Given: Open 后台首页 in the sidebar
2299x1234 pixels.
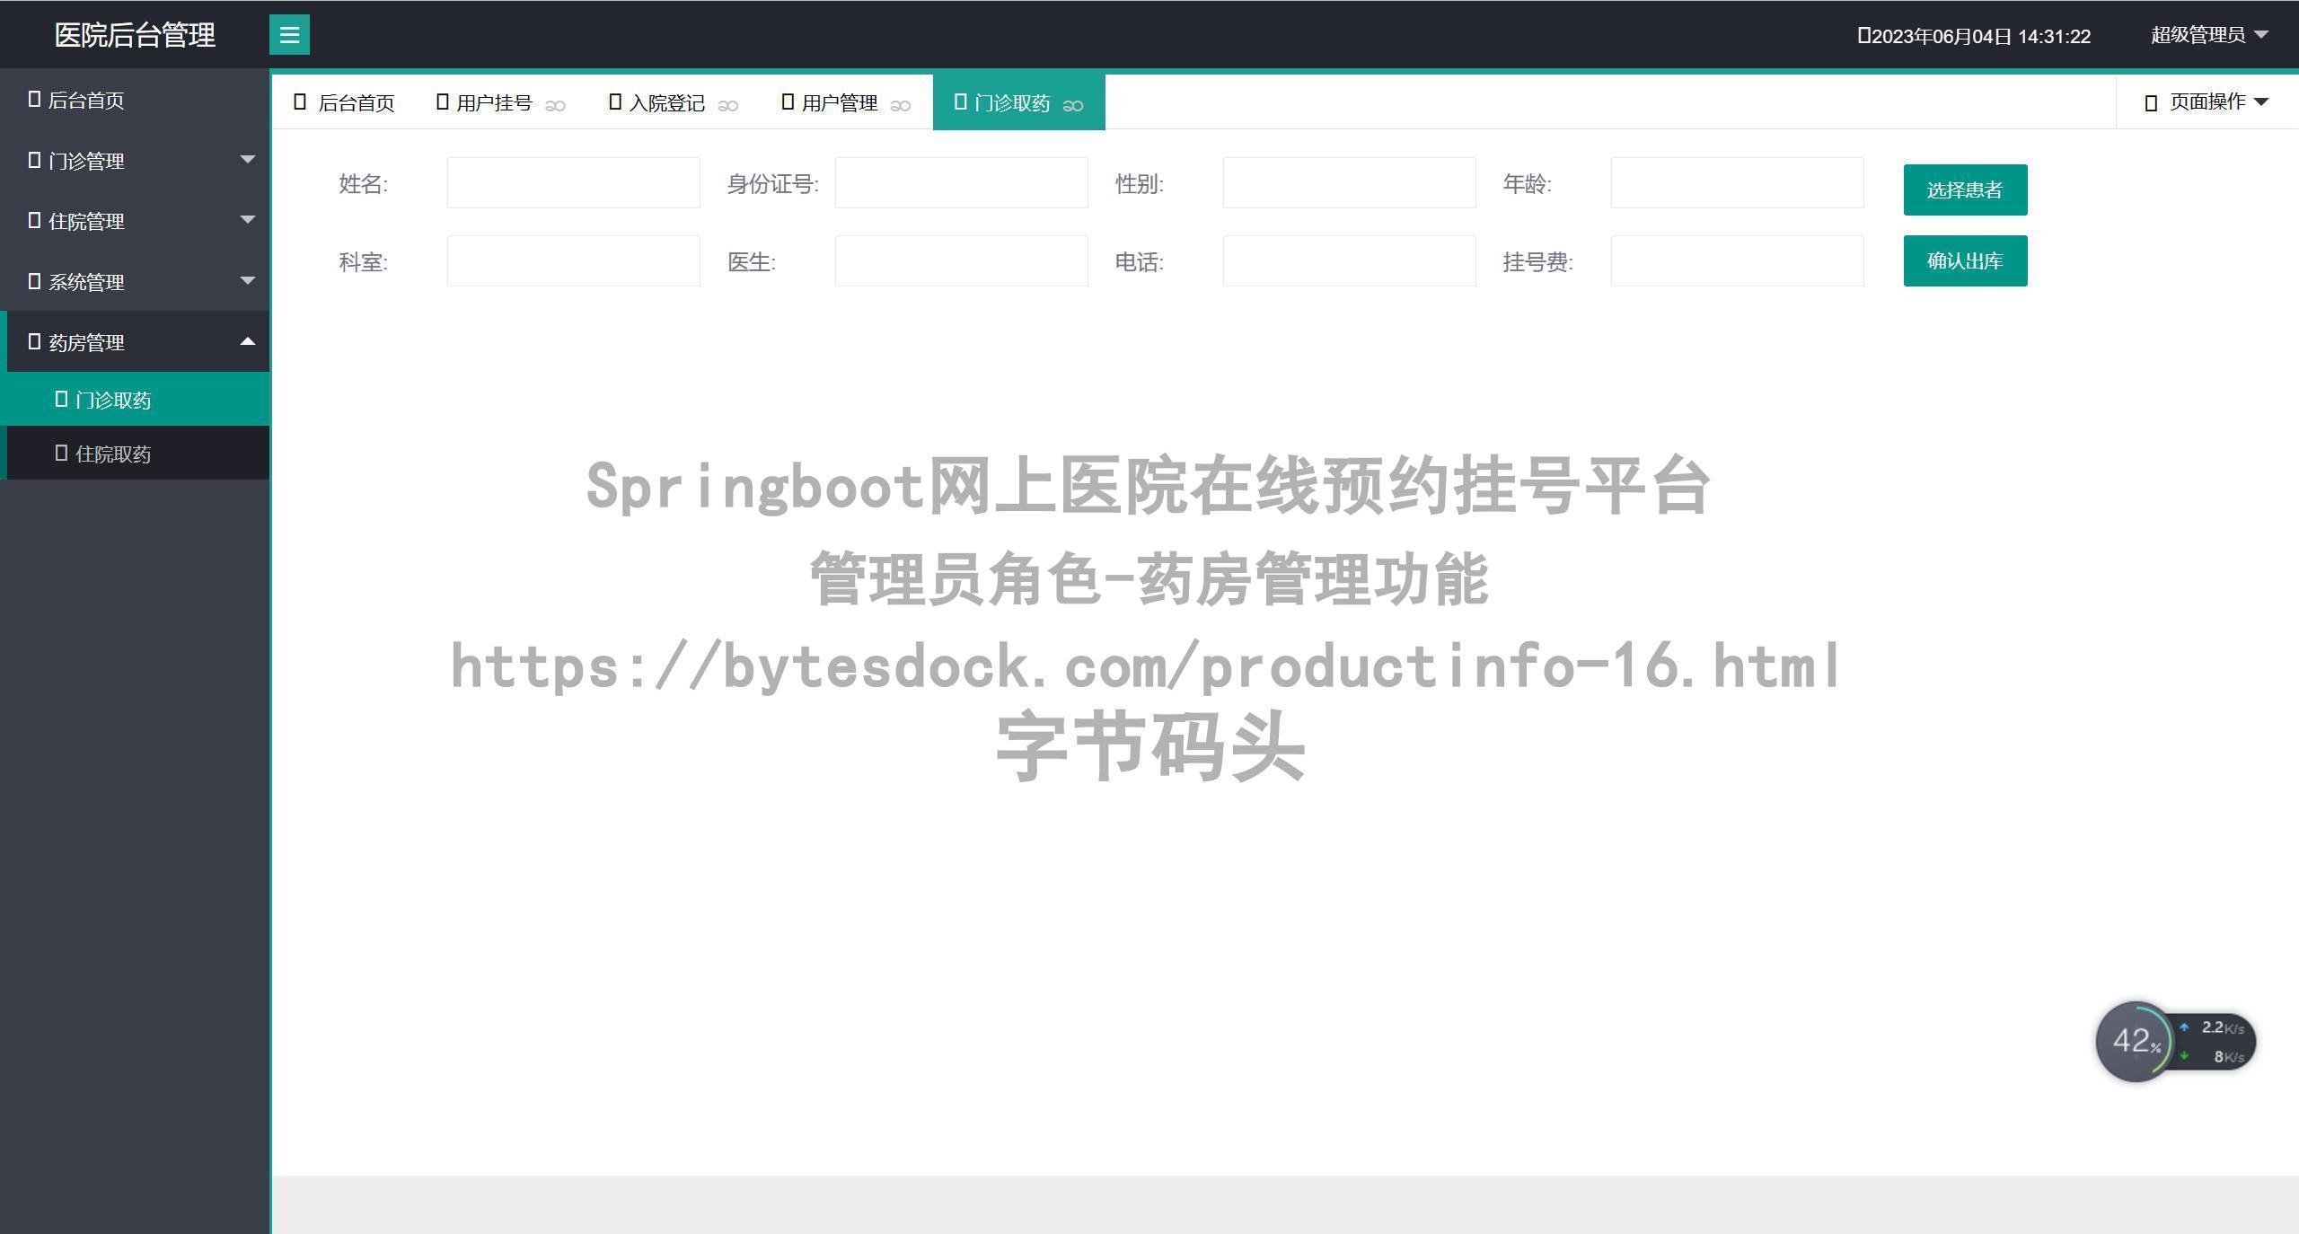Looking at the screenshot, I should (x=135, y=100).
